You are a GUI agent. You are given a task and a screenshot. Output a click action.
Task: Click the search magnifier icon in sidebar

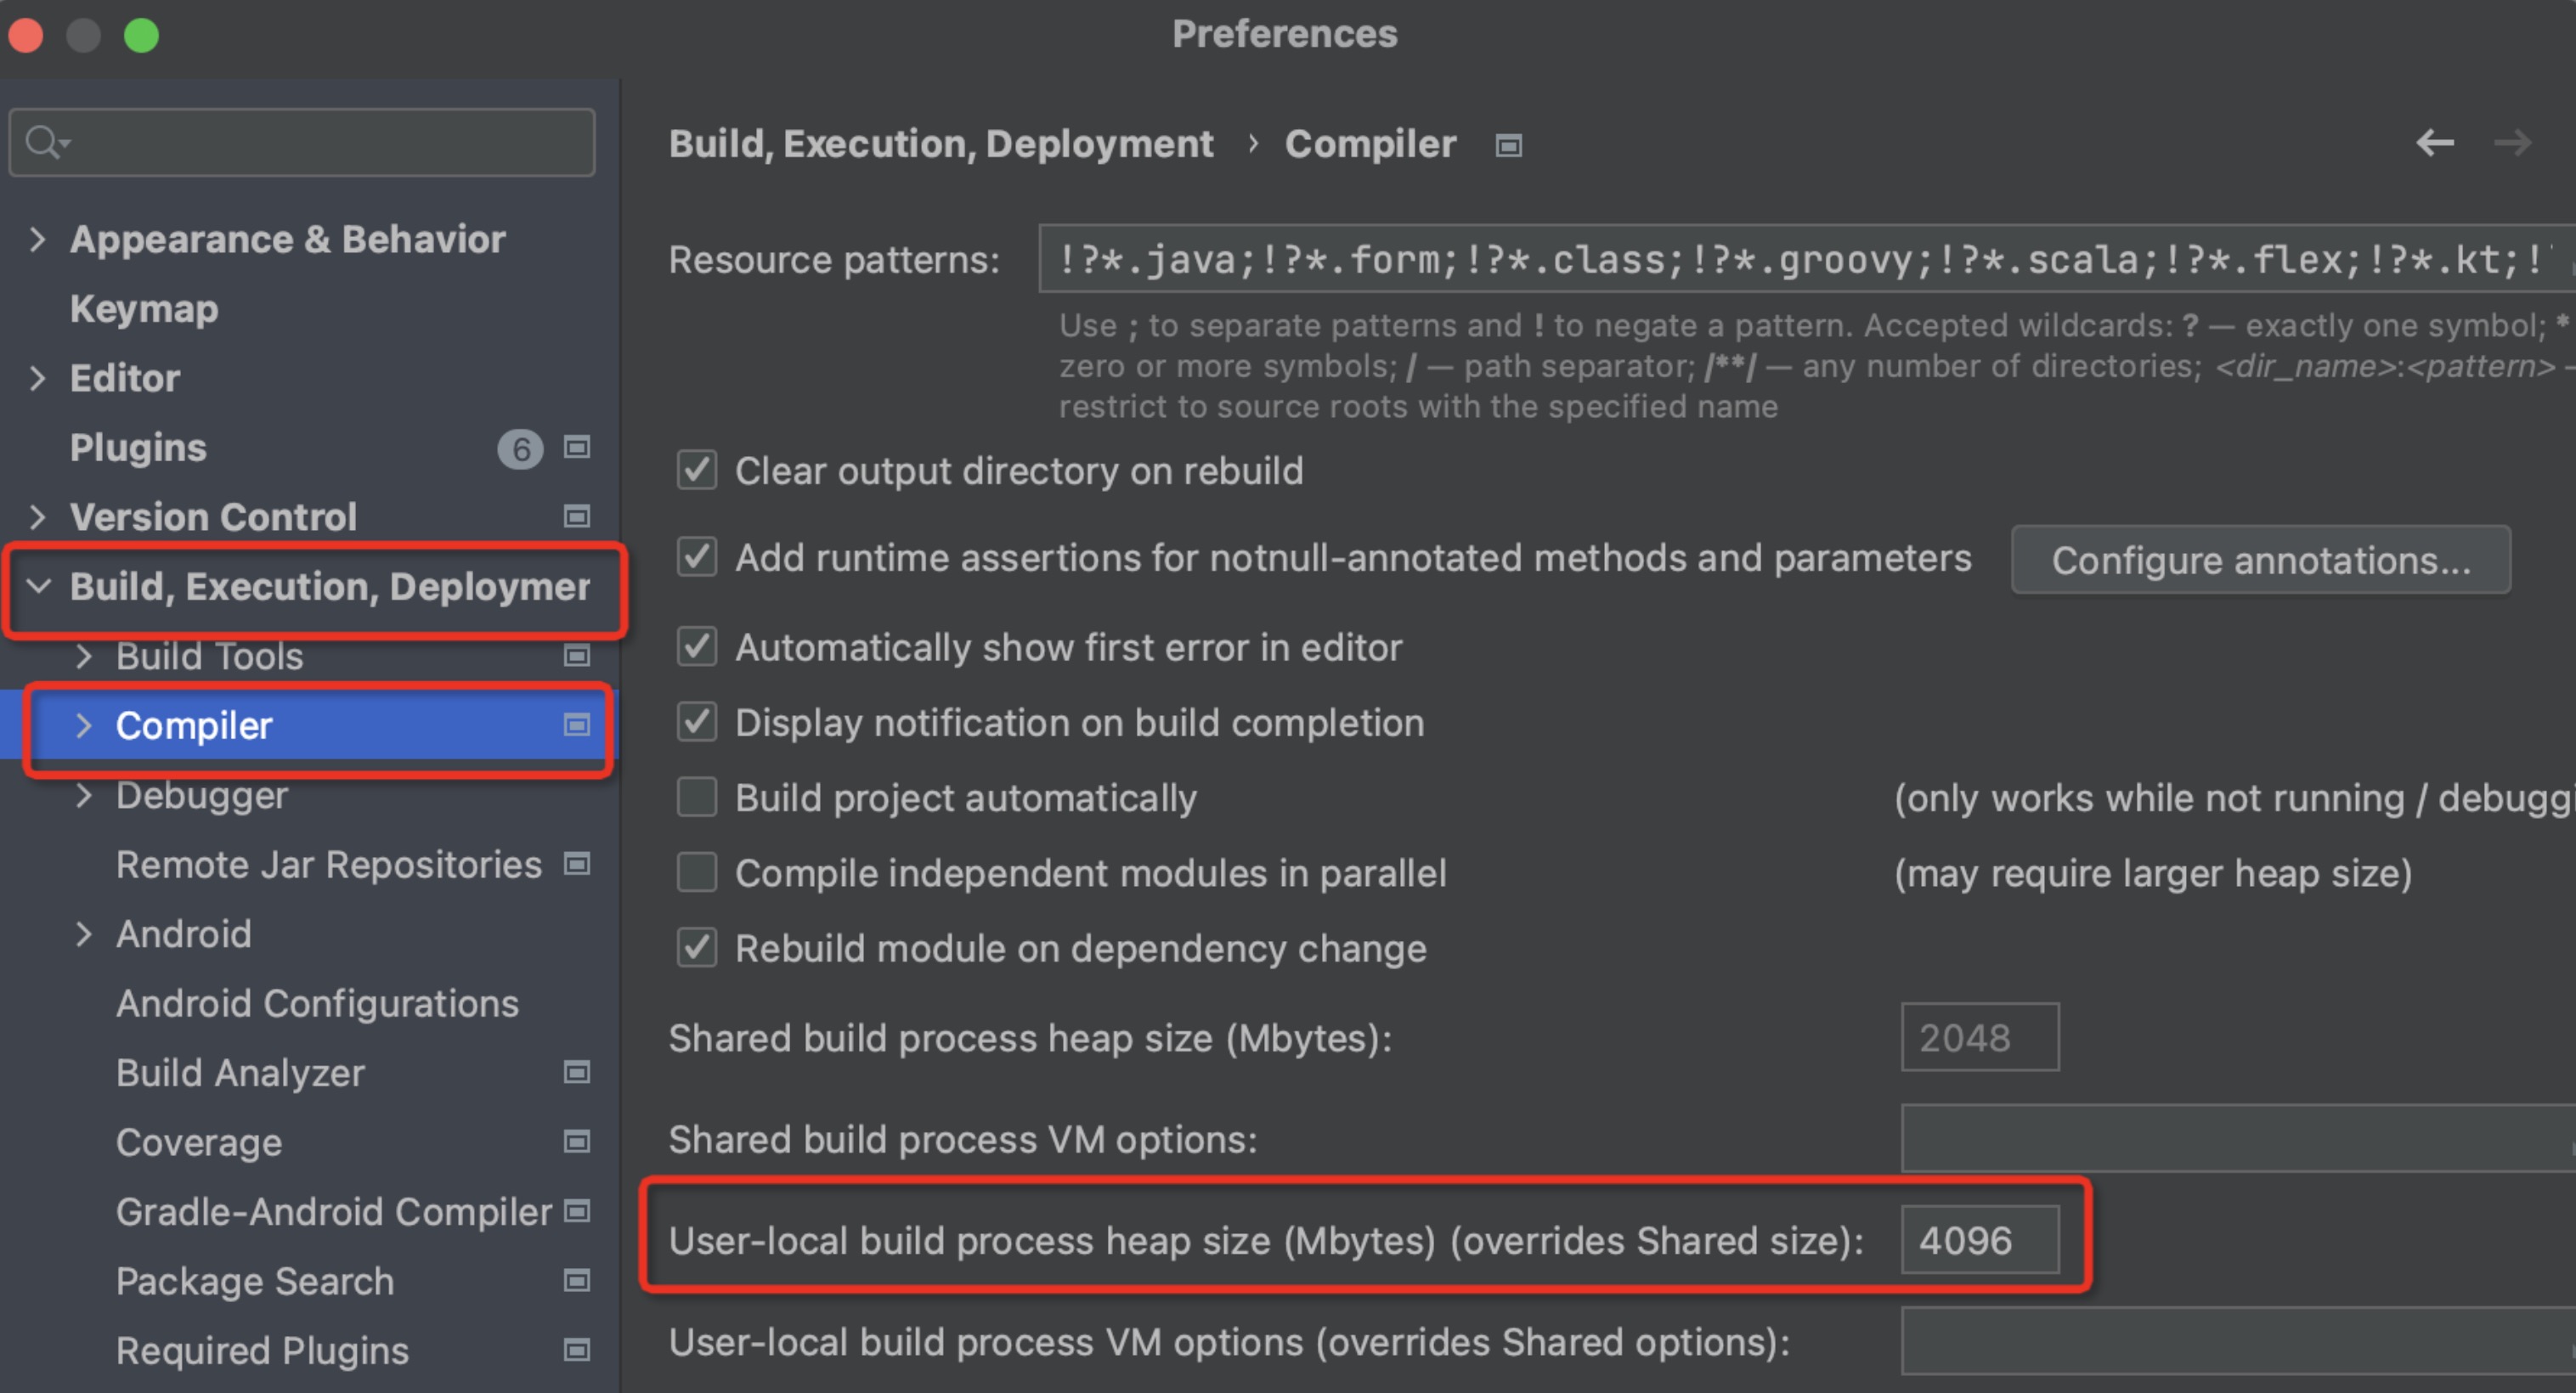click(45, 142)
